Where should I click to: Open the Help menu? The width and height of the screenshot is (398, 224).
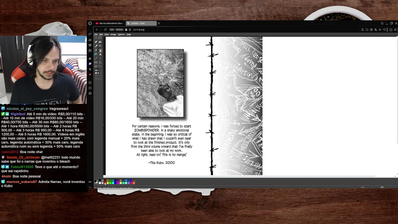[129, 35]
